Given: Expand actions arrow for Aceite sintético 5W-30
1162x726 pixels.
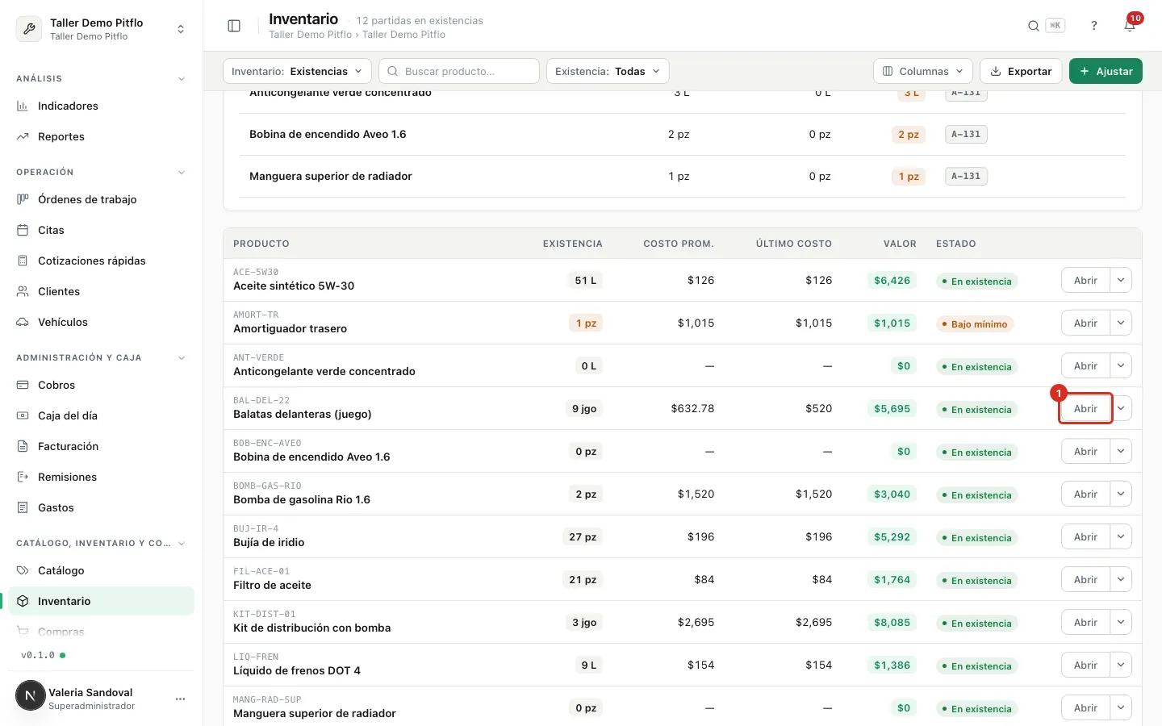Looking at the screenshot, I should click(1121, 280).
